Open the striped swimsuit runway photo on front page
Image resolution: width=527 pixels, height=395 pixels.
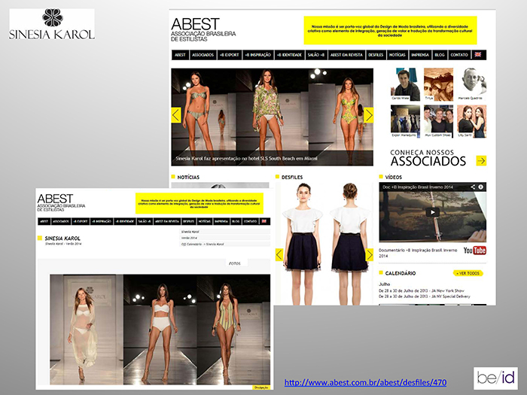click(x=233, y=330)
